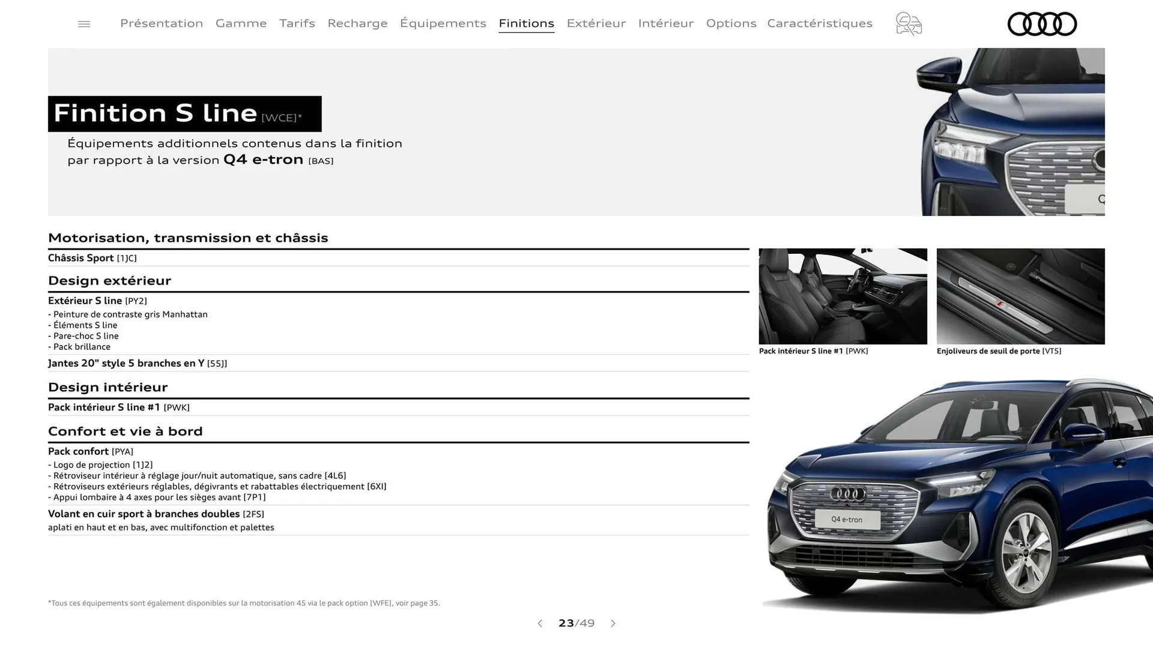
Task: Open the Intérieur section
Action: (665, 23)
